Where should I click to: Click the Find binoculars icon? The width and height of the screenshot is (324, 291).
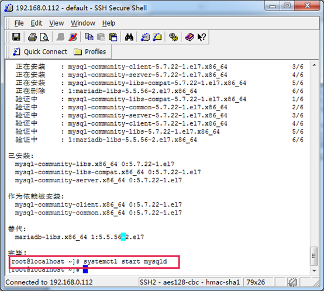tap(129, 37)
